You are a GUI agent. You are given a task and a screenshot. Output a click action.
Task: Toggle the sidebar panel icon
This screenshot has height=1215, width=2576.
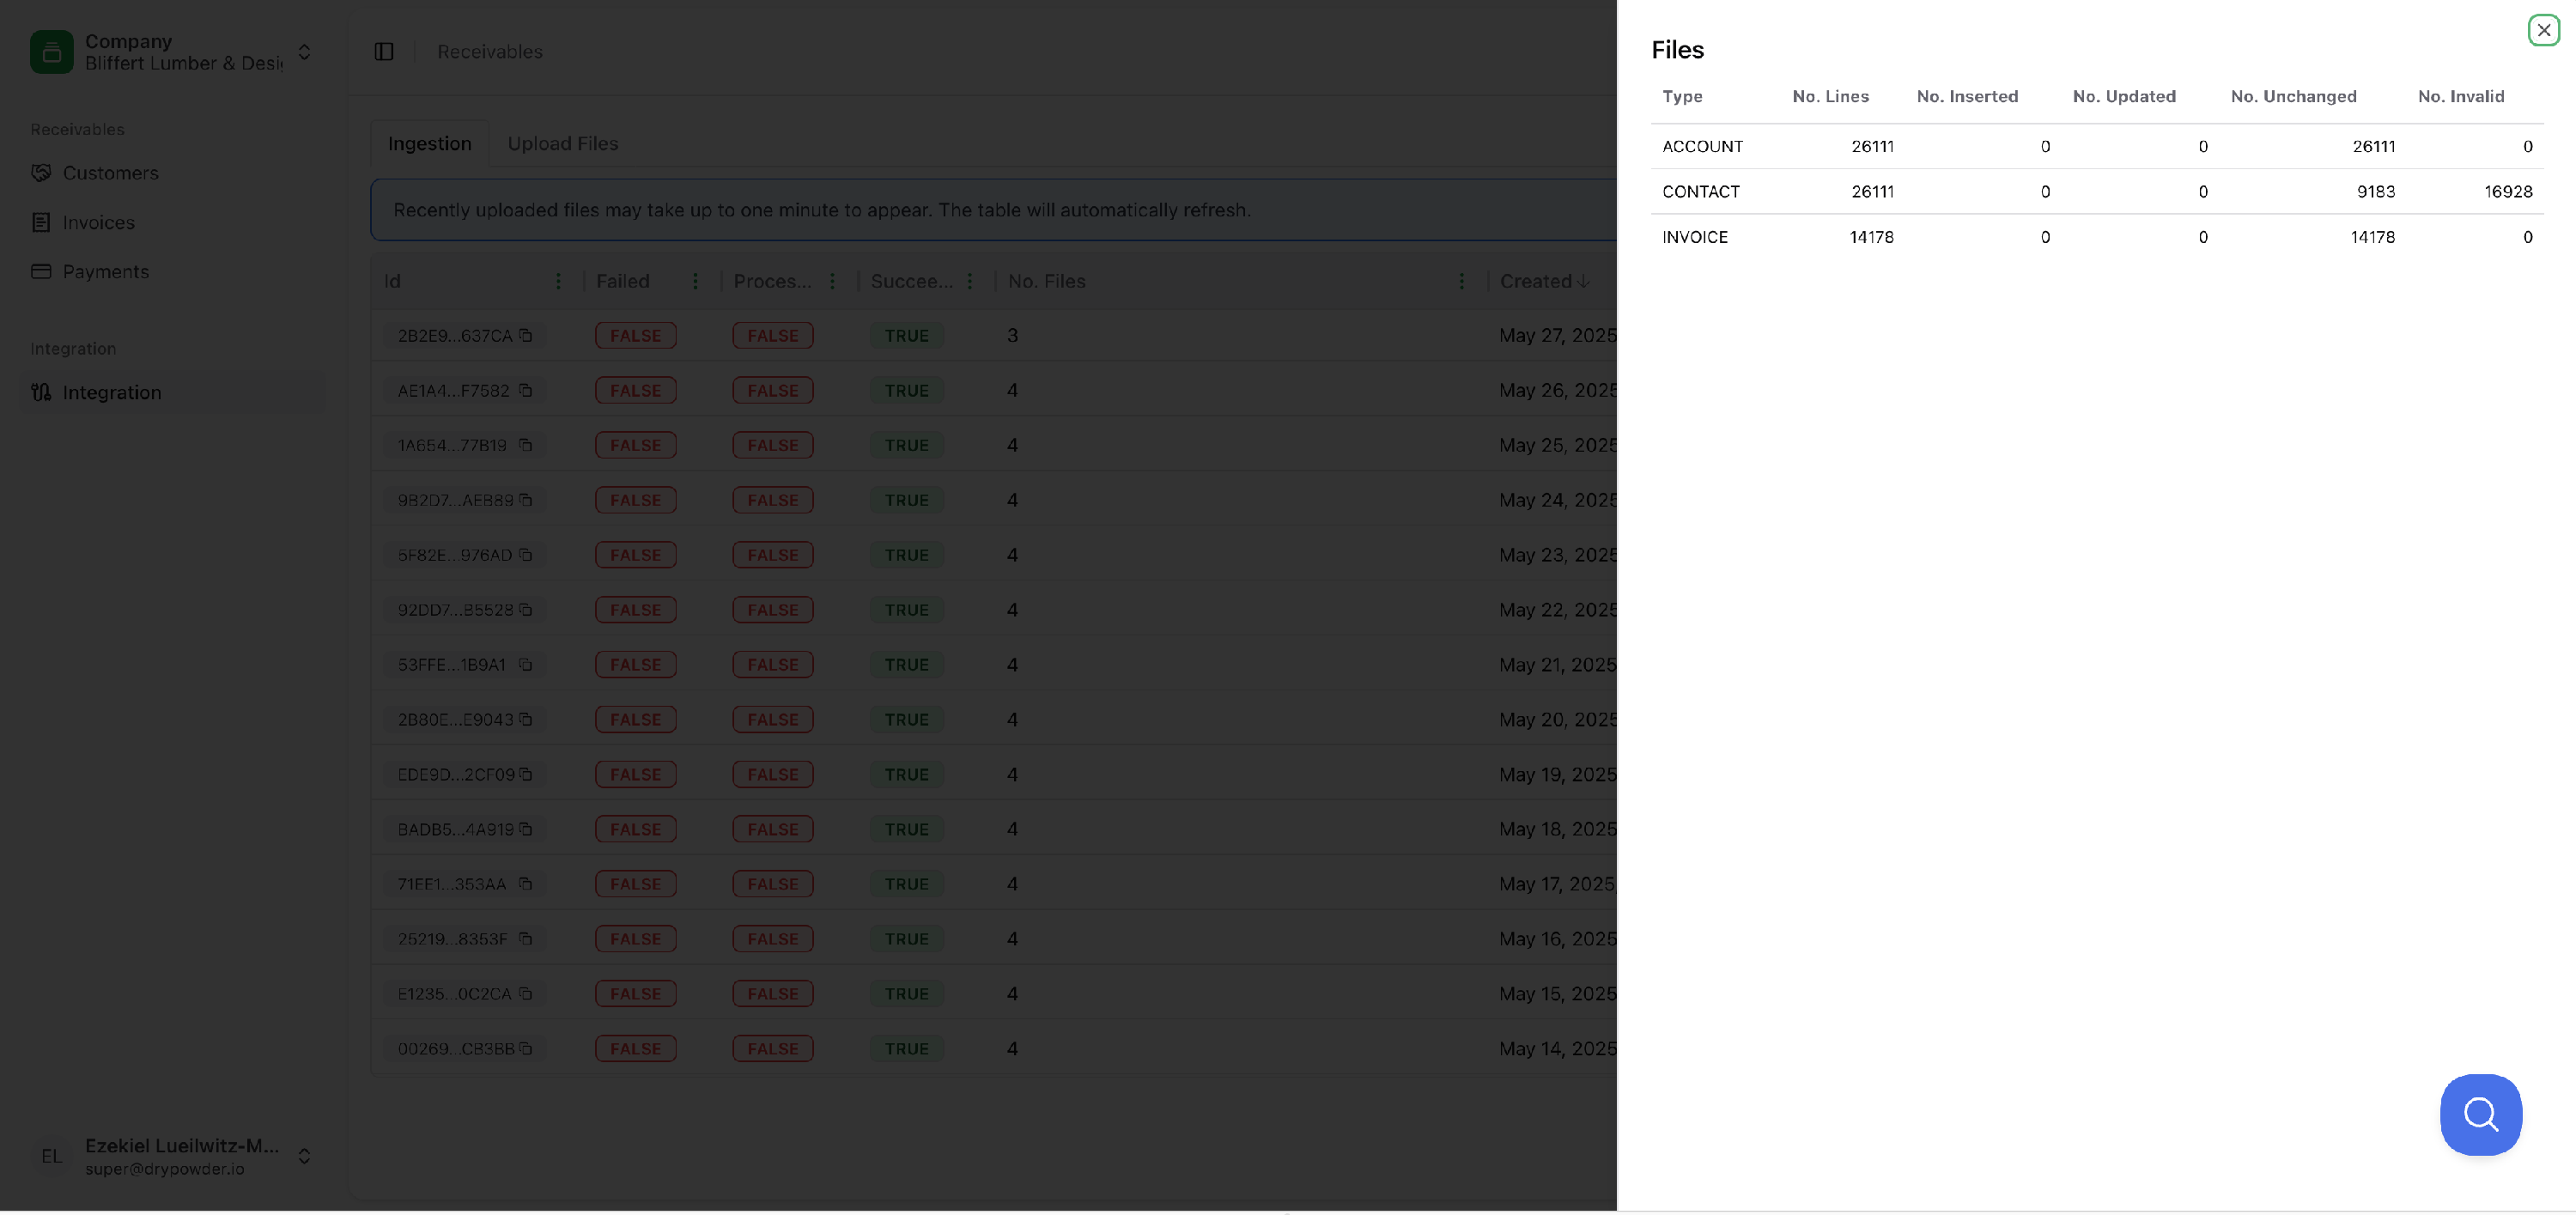[384, 51]
